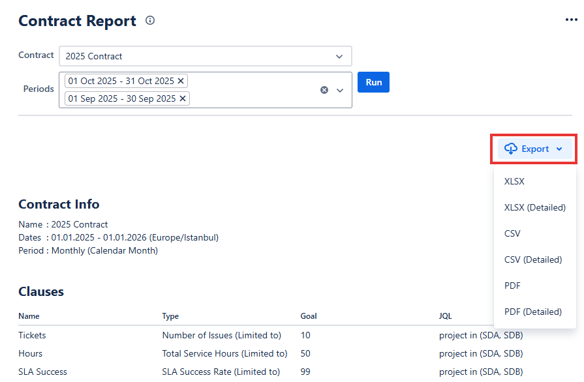
Task: Select CSV (Detailed) export format
Action: (x=532, y=260)
